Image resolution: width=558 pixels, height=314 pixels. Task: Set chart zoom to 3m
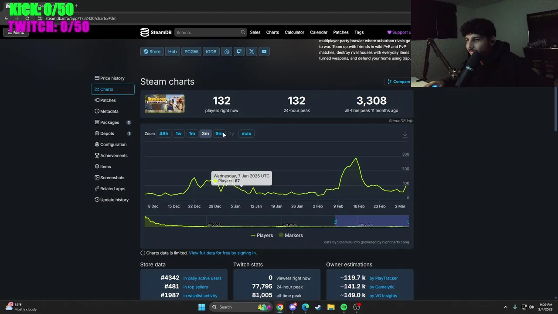tap(205, 133)
